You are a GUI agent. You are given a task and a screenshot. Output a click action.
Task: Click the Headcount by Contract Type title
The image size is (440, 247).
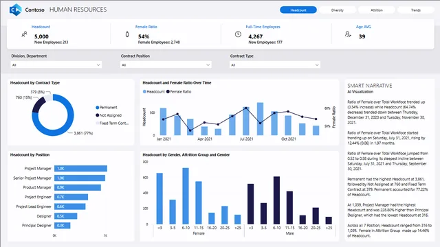pos(35,83)
